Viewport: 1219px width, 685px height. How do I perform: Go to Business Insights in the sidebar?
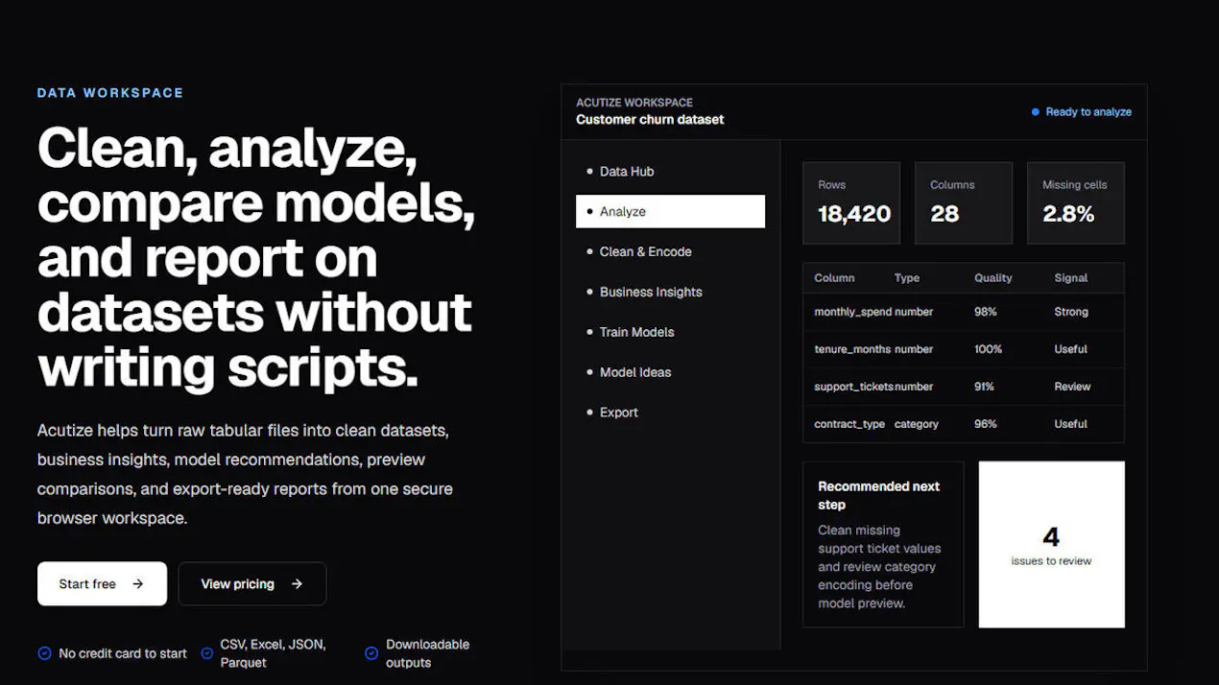click(x=670, y=293)
